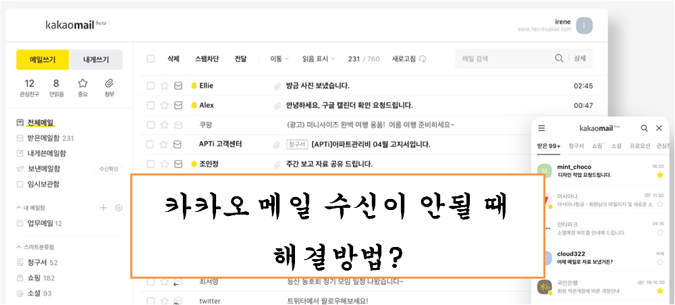Star the APTi 고객센터 mail
Image resolution: width=675 pixels, height=305 pixels.
pos(164,144)
